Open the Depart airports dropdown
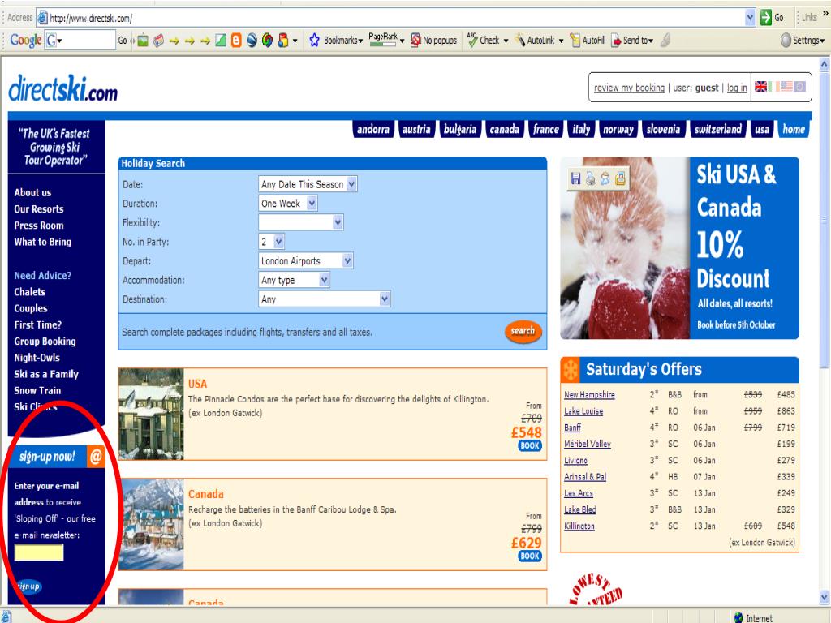The width and height of the screenshot is (831, 623). 306,260
